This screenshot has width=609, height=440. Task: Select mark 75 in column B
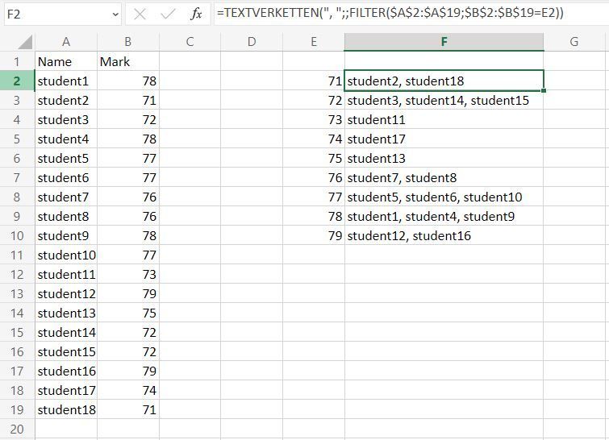coord(127,313)
